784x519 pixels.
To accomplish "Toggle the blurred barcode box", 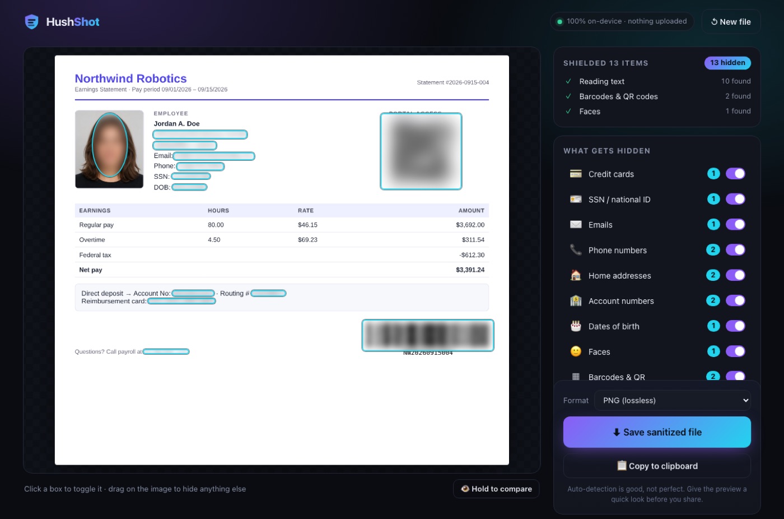I will (x=428, y=335).
